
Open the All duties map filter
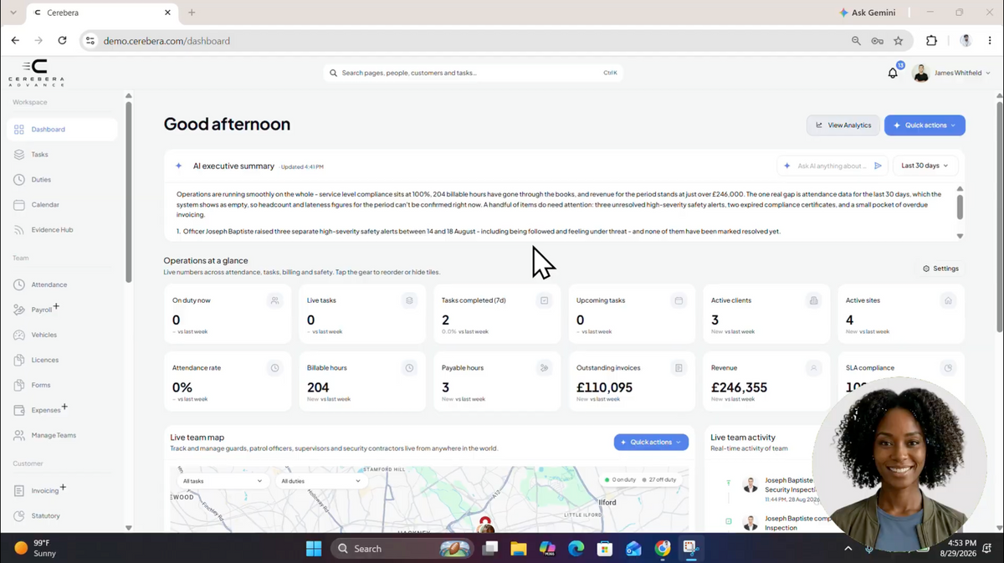click(x=321, y=481)
